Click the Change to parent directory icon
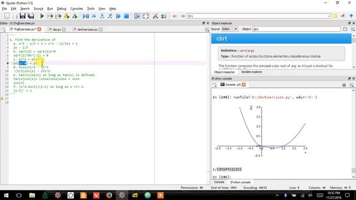 pos(351,16)
